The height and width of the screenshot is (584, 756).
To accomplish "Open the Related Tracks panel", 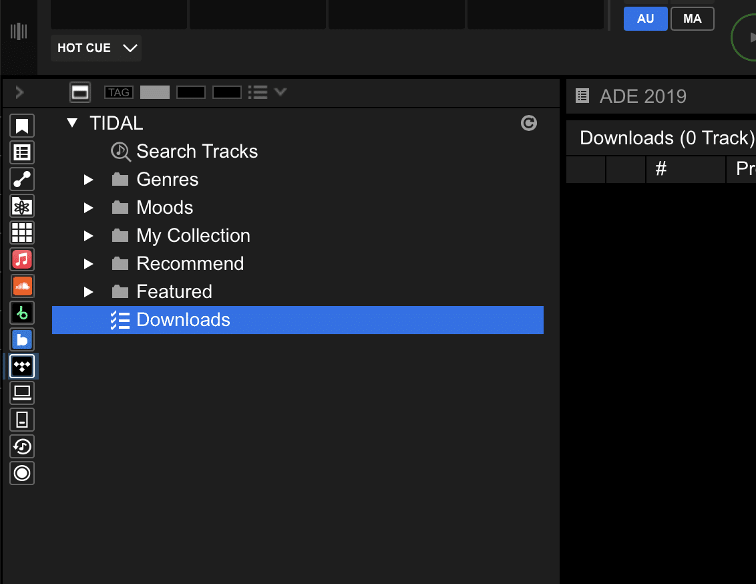I will click(21, 179).
